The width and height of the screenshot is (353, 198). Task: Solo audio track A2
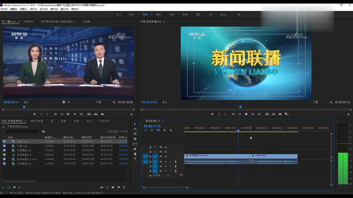(x=170, y=166)
